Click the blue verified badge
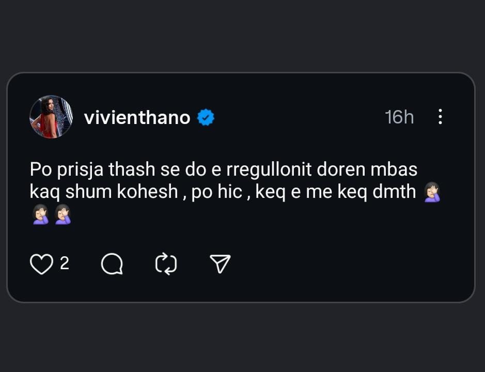The height and width of the screenshot is (372, 485). point(206,118)
